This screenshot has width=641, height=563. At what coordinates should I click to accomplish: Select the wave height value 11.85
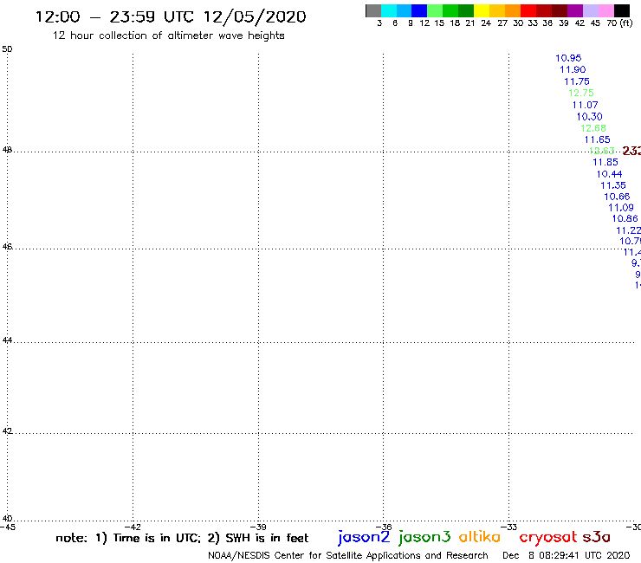605,162
